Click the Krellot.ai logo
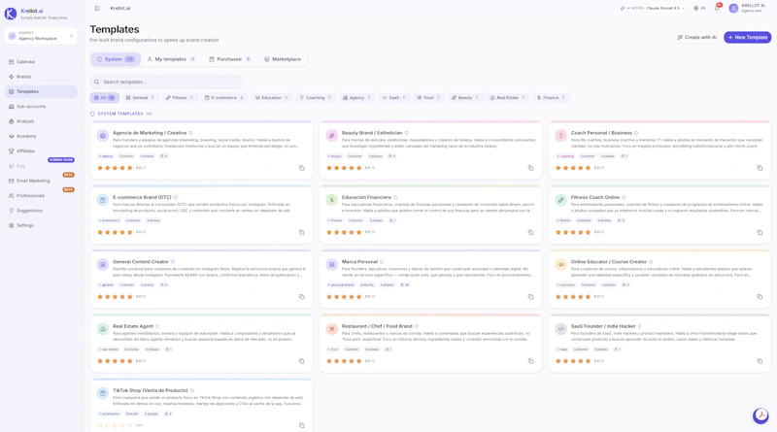The image size is (777, 432). [x=11, y=14]
